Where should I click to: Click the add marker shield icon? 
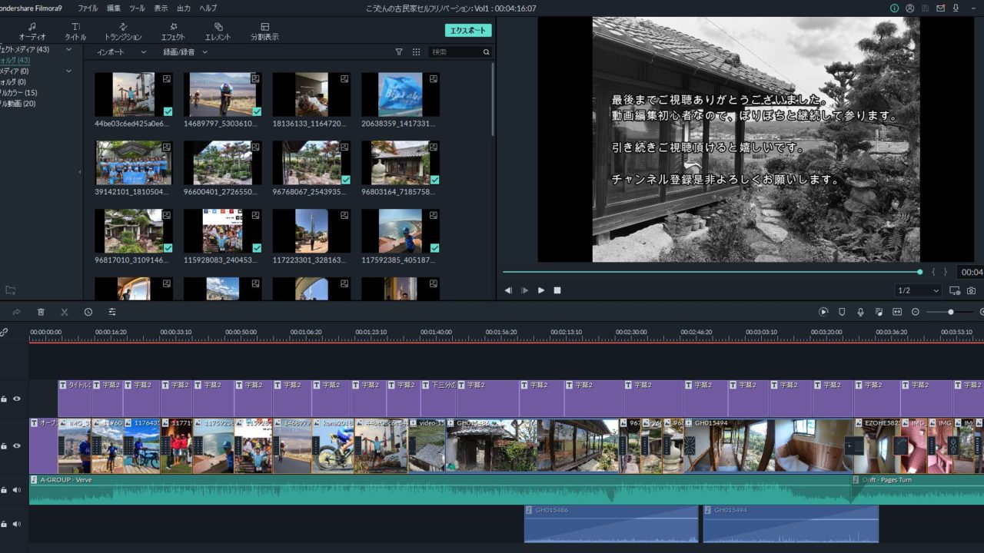[x=842, y=312]
